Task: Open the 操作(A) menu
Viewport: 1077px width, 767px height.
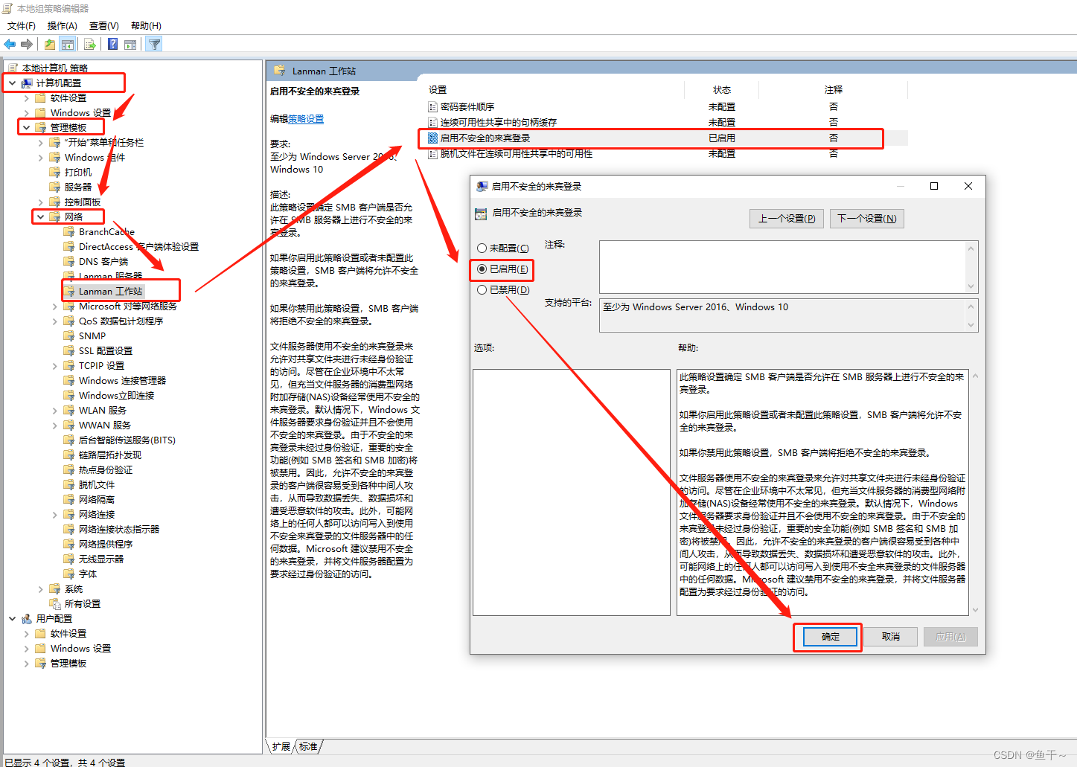Action: pos(62,25)
